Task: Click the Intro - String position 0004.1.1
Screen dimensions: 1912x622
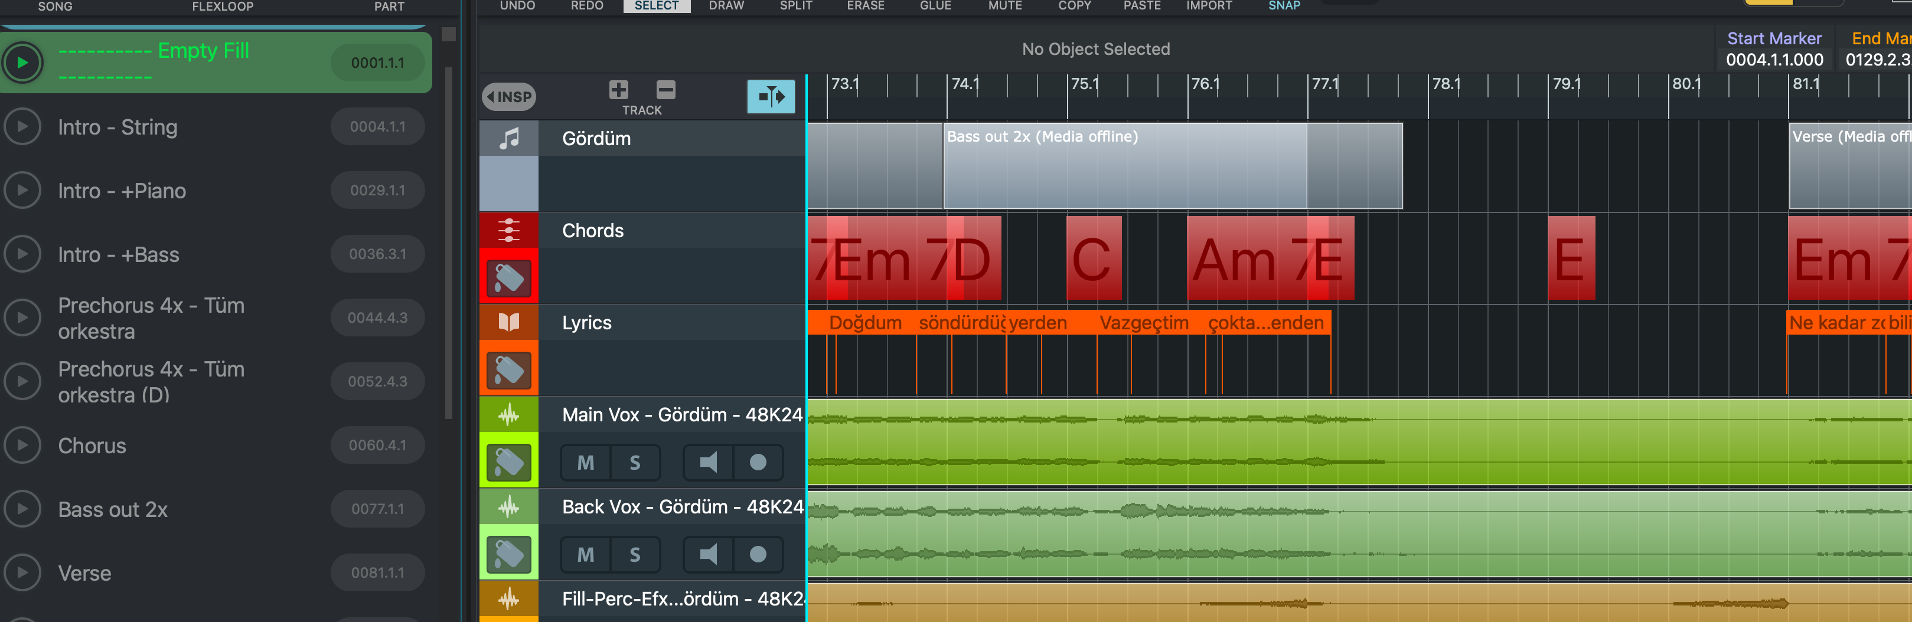Action: pyautogui.click(x=378, y=127)
